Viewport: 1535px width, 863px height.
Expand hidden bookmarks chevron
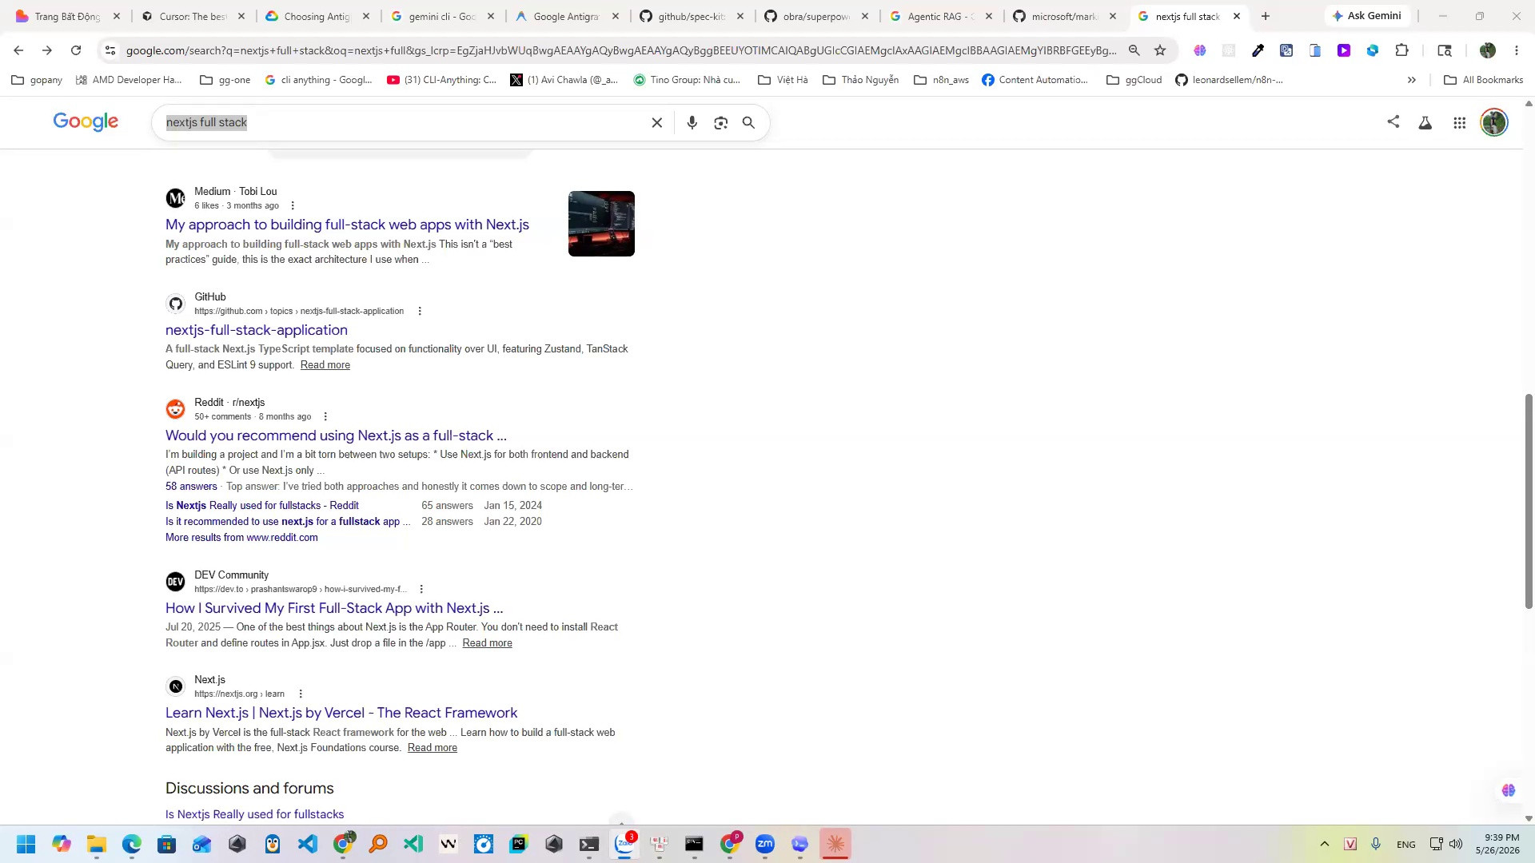(1412, 80)
